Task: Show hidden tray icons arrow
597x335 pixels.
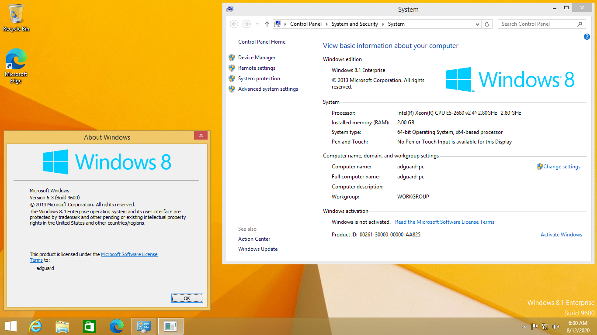Action: point(524,327)
